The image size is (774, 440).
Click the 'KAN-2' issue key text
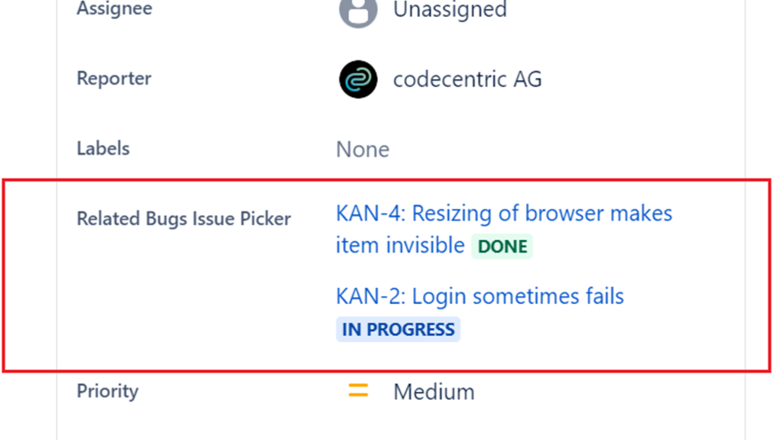368,296
